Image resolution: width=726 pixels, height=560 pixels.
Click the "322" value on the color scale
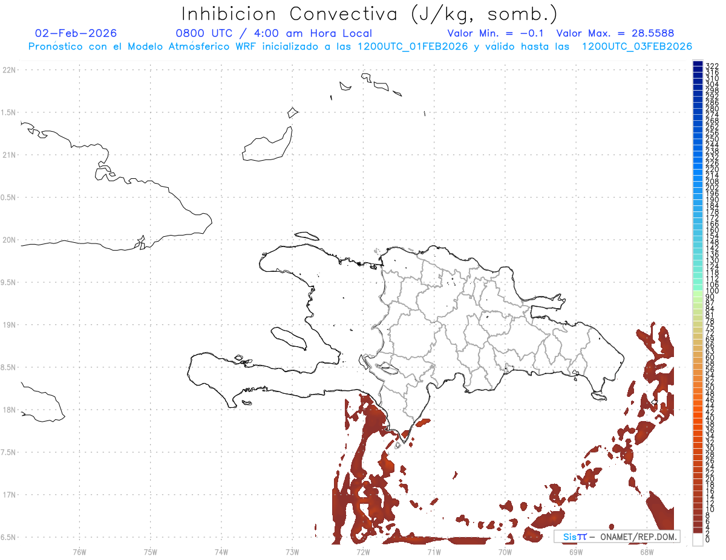712,66
